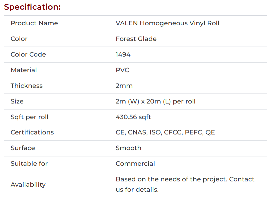Click the Commercial suitability value
The width and height of the screenshot is (276, 201).
135,164
